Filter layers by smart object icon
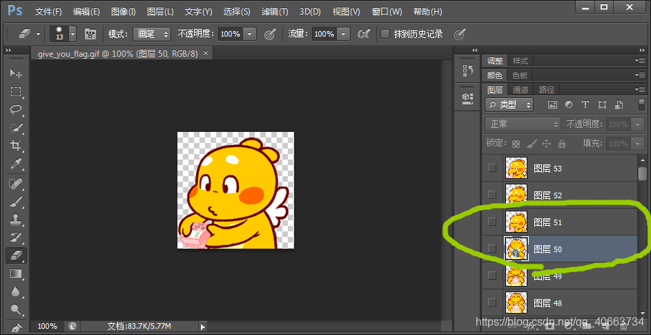Viewport: 651px width, 335px height. coord(619,105)
